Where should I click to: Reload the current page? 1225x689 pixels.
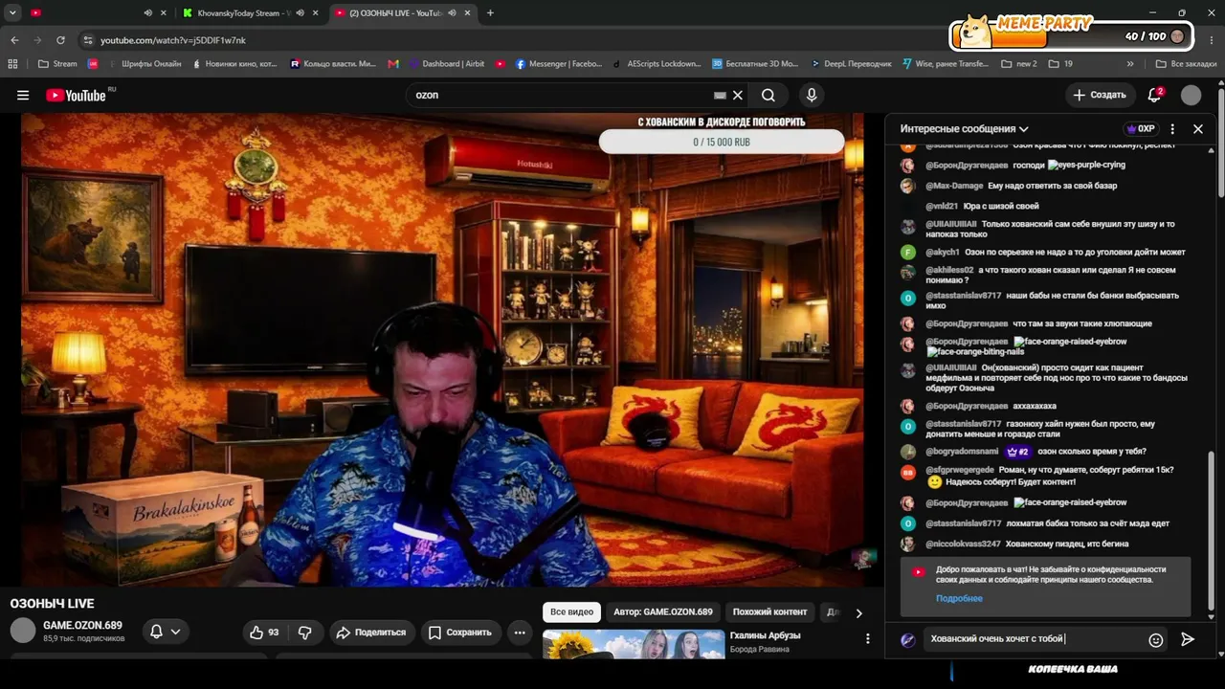pos(60,40)
